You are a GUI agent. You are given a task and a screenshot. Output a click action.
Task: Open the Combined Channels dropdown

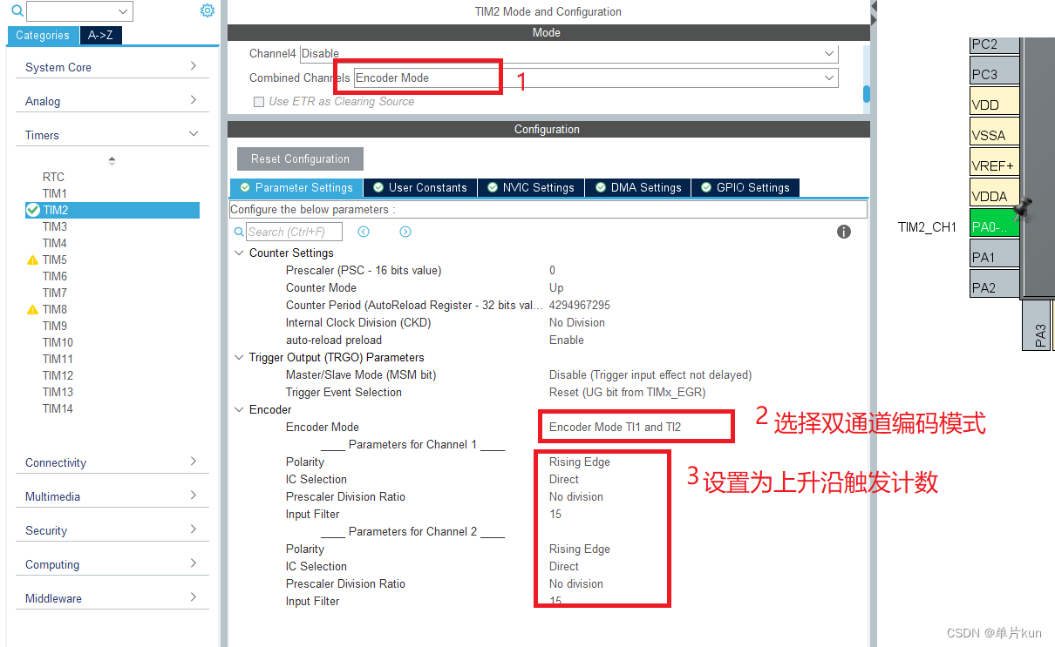[829, 78]
